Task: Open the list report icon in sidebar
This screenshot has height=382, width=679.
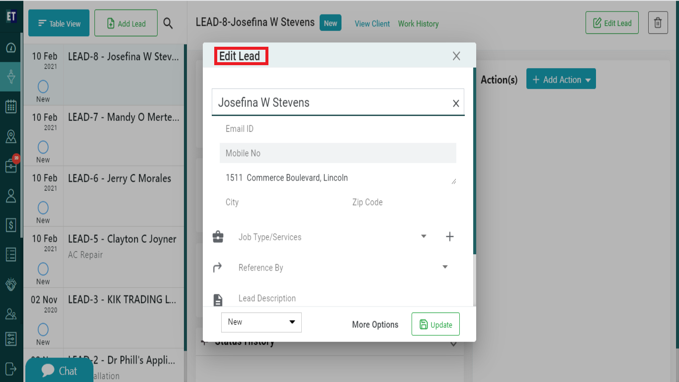Action: (x=11, y=255)
